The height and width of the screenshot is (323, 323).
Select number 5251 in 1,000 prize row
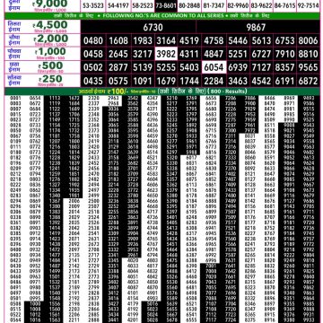coord(238,54)
